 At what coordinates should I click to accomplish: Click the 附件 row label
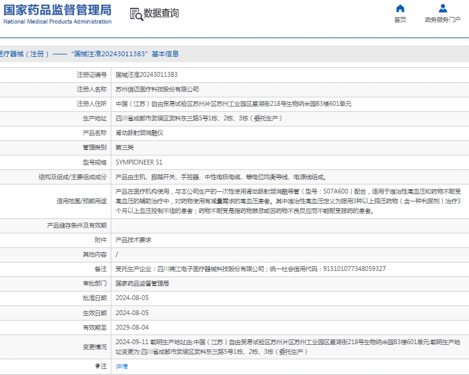pos(100,240)
